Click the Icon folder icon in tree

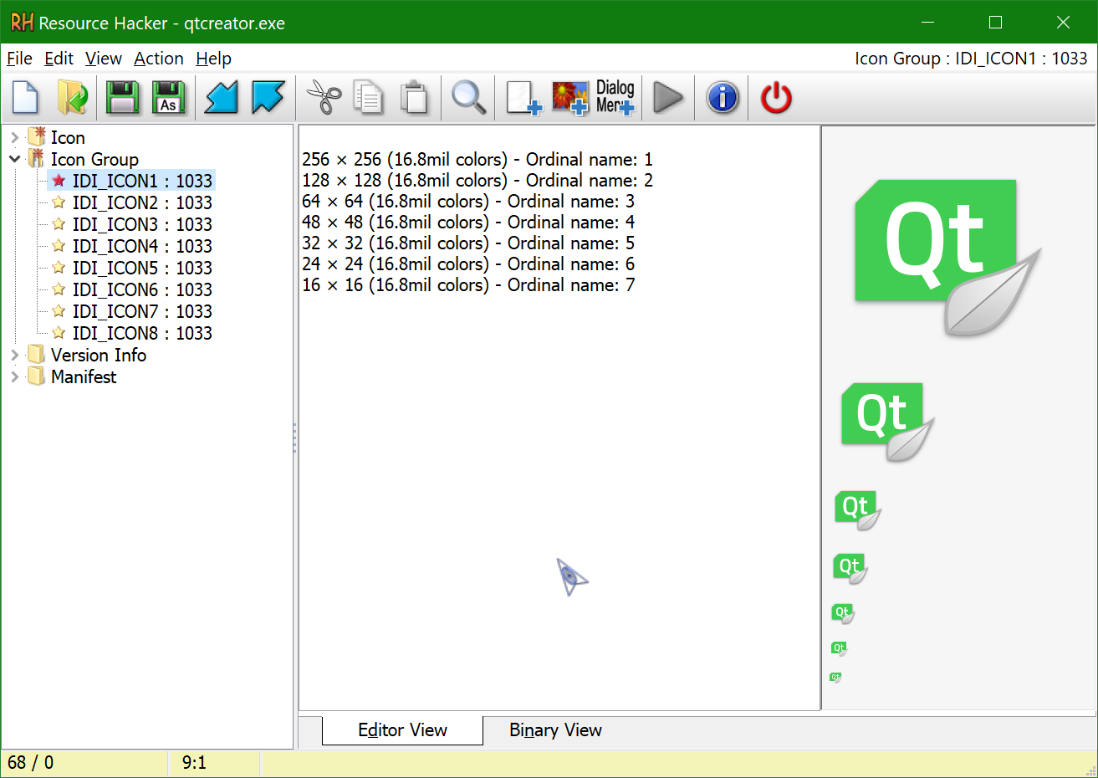coord(37,136)
